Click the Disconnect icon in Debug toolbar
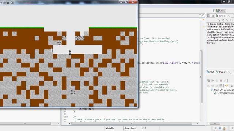This screenshot has height=131, width=234. [225, 80]
